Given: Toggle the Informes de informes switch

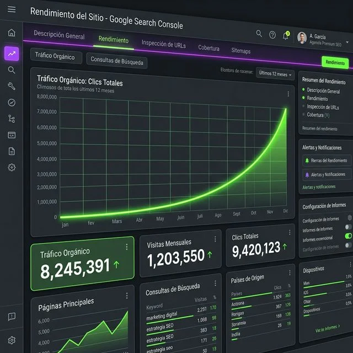Looking at the screenshot, I should click(349, 227).
